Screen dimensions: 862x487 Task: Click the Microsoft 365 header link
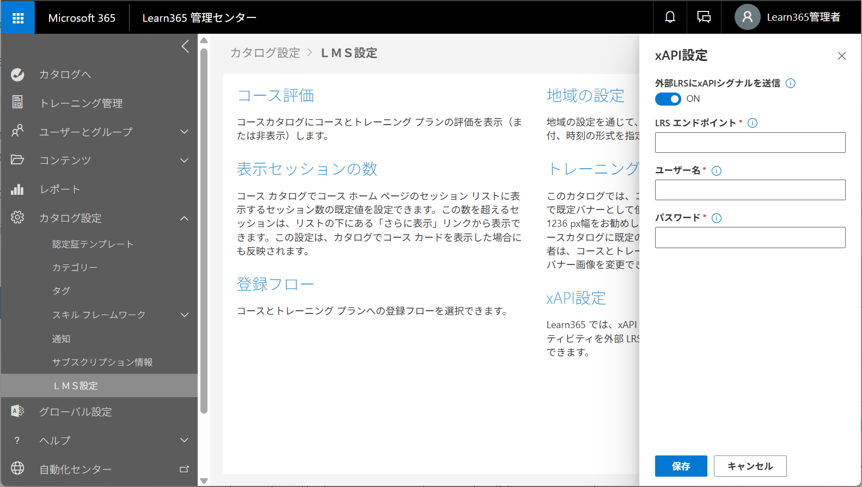[x=82, y=18]
